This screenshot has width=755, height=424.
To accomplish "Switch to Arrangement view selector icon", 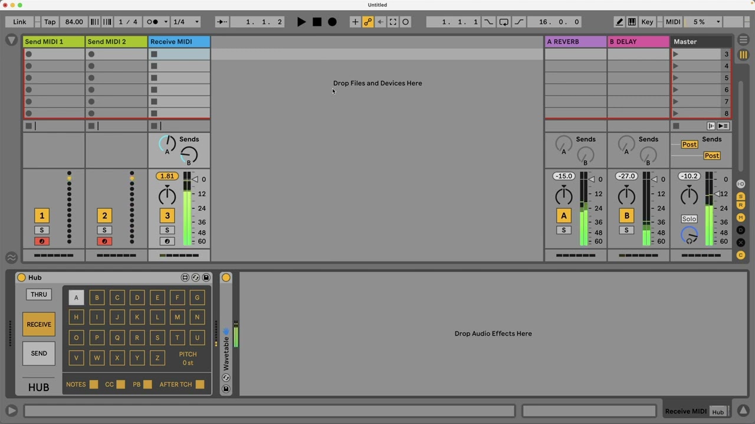I will (x=743, y=40).
